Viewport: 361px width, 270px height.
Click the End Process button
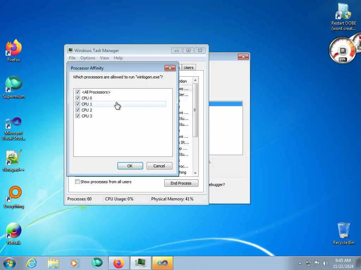[x=181, y=183]
